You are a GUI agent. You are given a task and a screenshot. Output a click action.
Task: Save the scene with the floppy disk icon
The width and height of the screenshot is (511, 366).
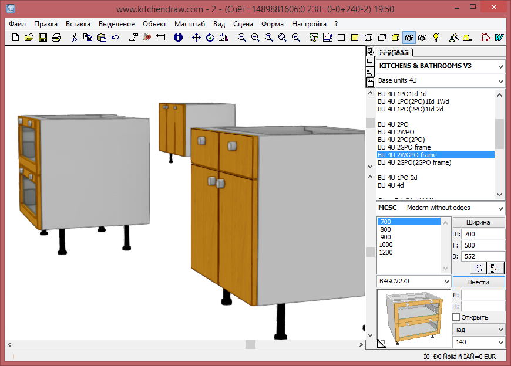tap(43, 38)
